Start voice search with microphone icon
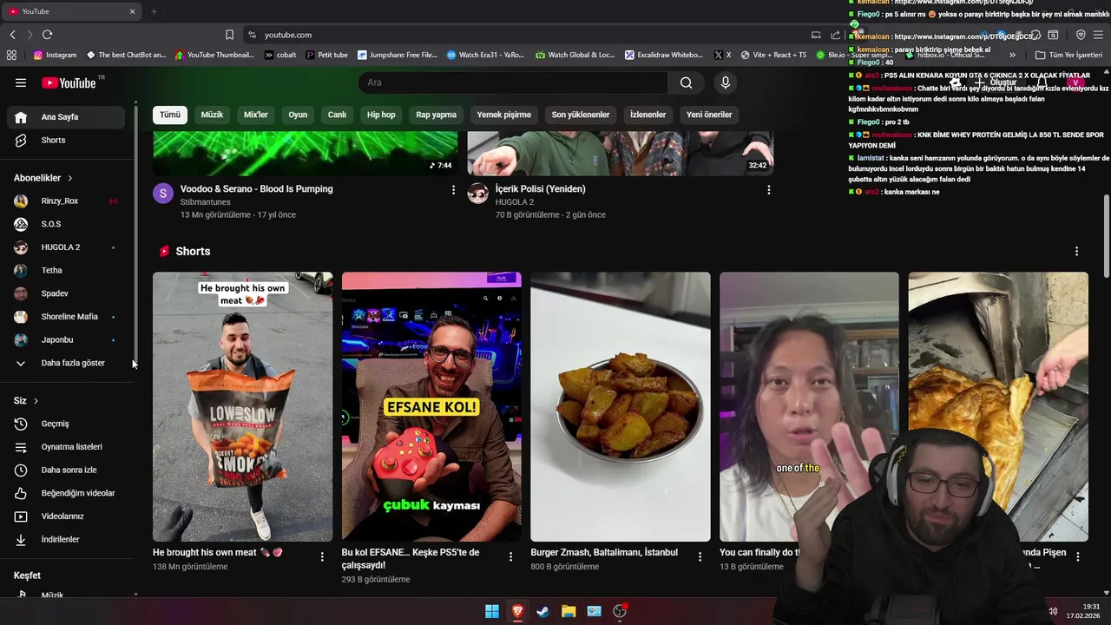This screenshot has height=625, width=1111. (x=726, y=82)
